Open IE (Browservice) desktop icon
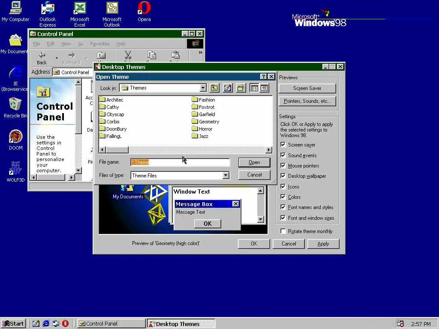 click(15, 79)
